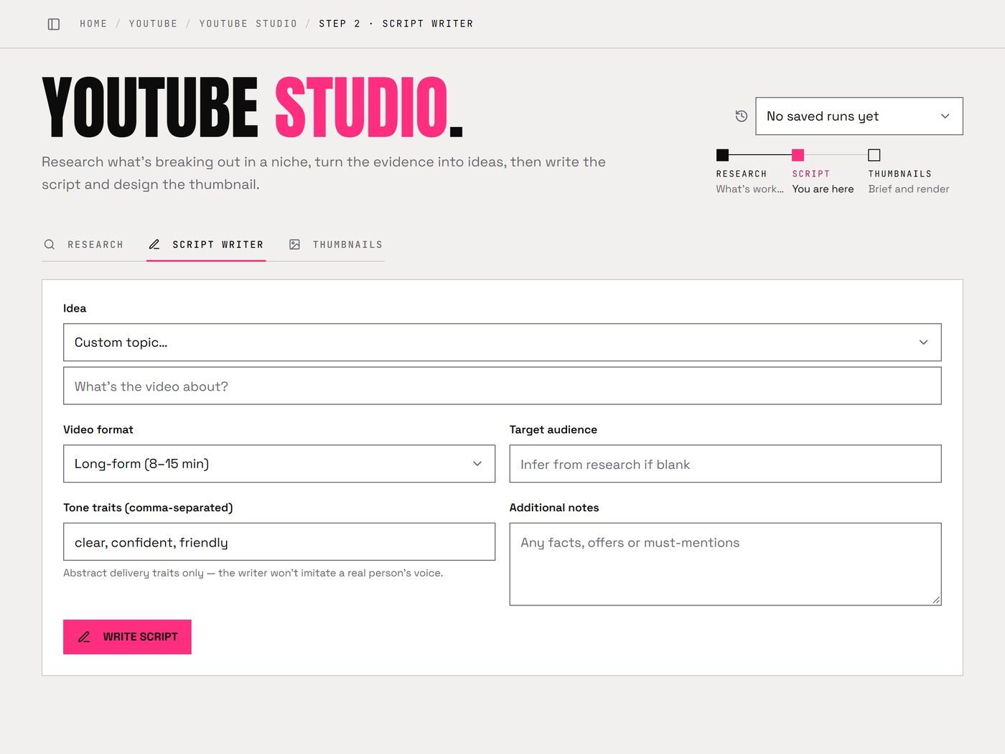Click the 'Abstract delivery traits only' hint text

tap(253, 573)
